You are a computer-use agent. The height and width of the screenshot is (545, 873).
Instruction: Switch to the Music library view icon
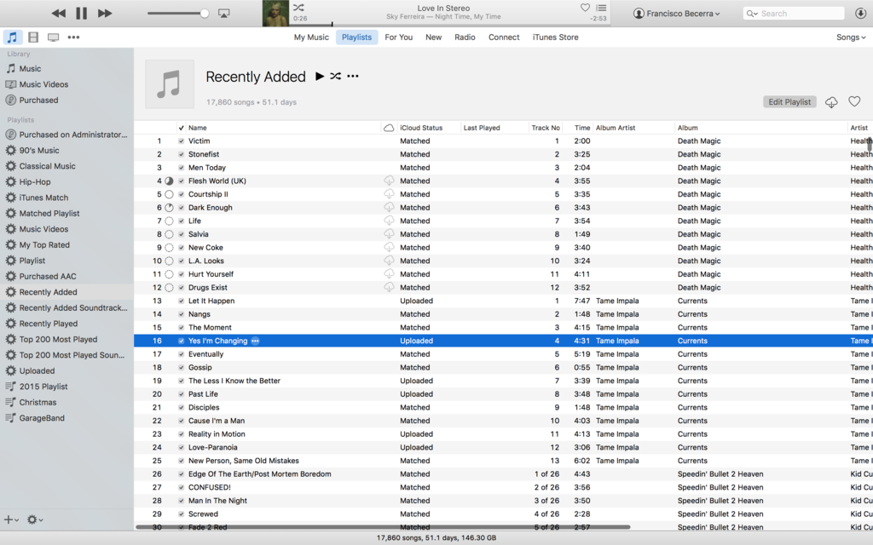(12, 37)
